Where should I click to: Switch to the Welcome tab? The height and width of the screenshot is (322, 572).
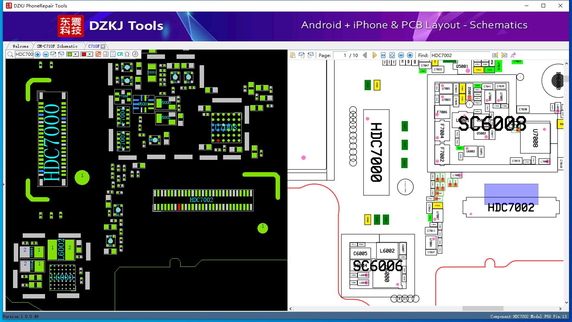[20, 46]
